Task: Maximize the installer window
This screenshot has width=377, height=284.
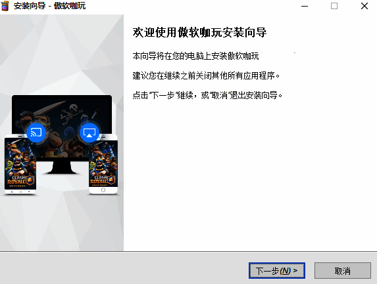Action: [x=334, y=6]
